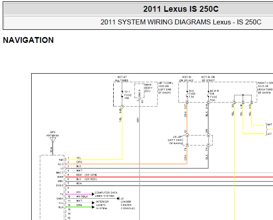
Task: Click the arrowhead pointing to Computer Data Lines System
Action: point(93,194)
